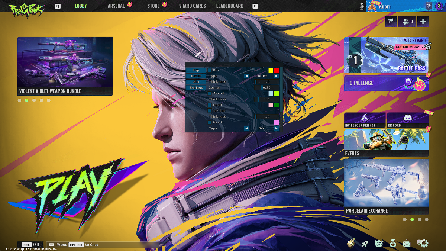Click the gift icon on the Arsenal tab
Viewport: 446px width, 251px height.
130,4
